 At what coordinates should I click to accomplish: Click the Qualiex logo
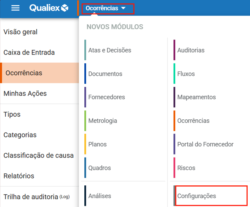(x=49, y=8)
